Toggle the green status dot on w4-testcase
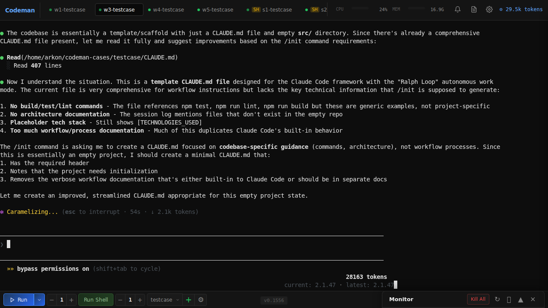 point(149,9)
